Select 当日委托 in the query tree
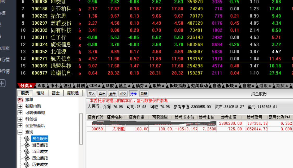Screen dimensions: 293x168 pos(40,145)
